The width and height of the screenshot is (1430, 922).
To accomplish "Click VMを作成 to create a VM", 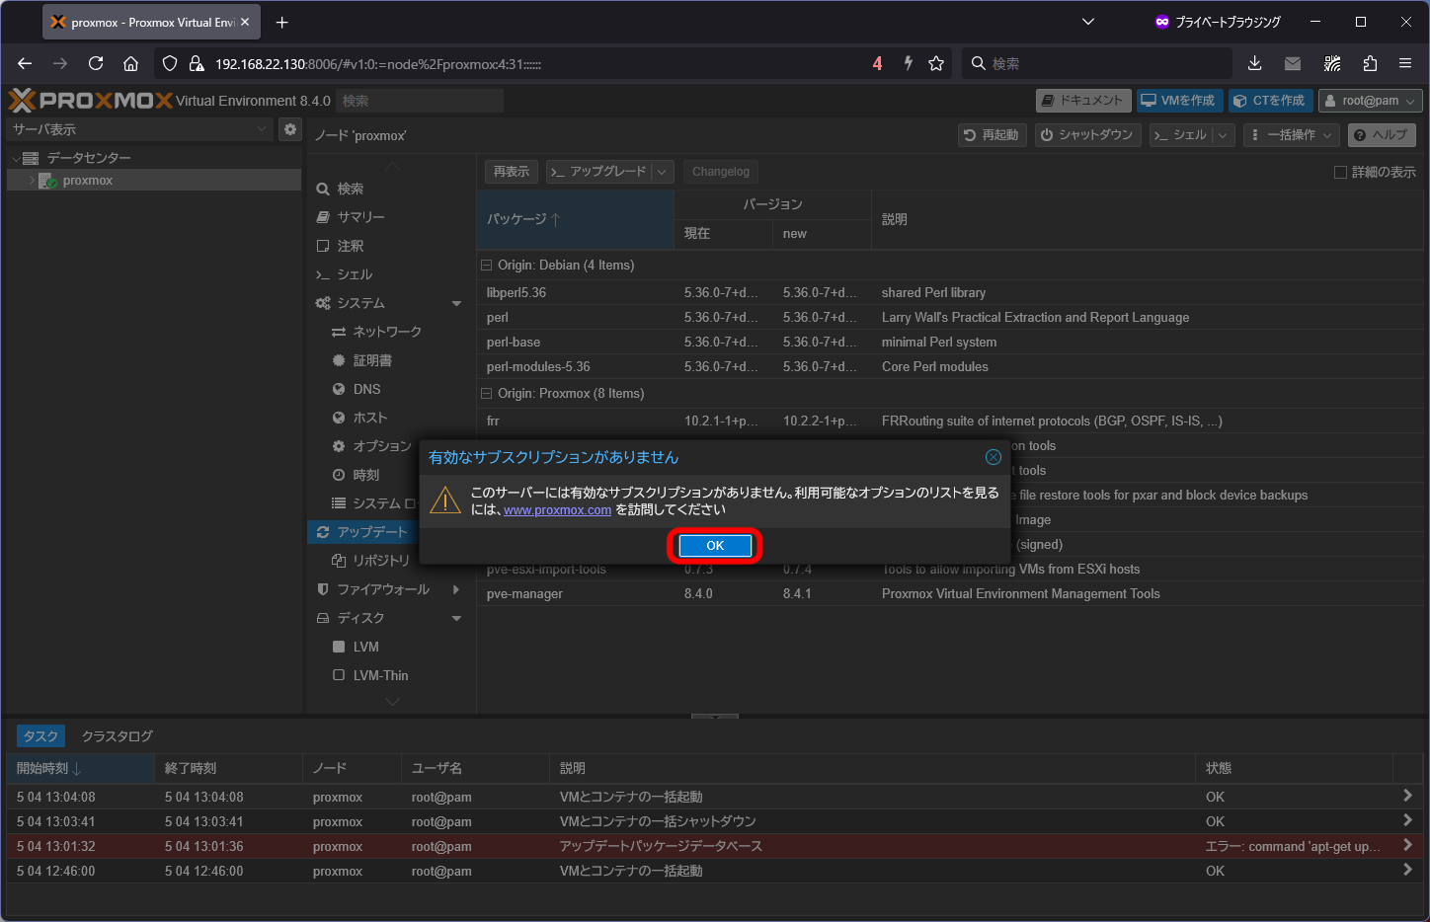I will coord(1180,101).
